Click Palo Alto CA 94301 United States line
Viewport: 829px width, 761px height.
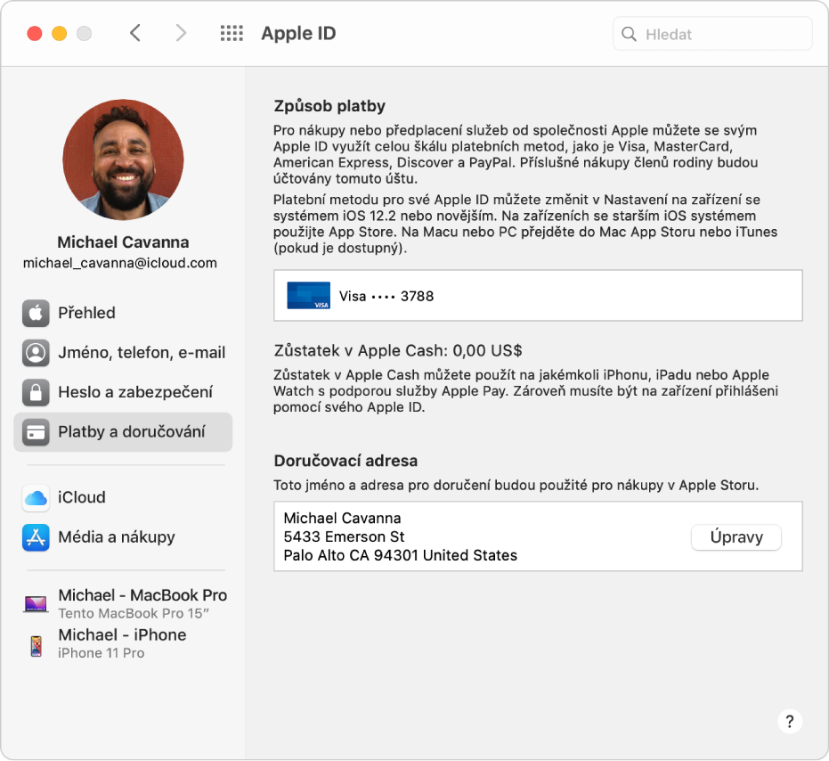(400, 555)
